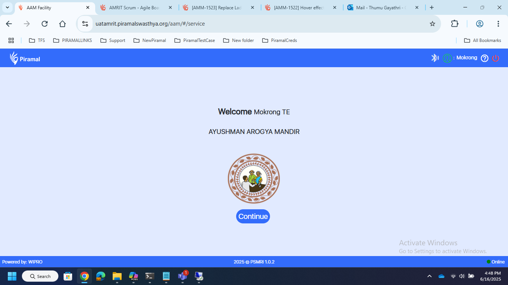
Task: Open the New folder bookmark
Action: pyautogui.click(x=238, y=40)
